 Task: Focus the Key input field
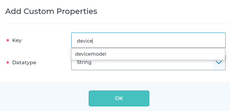click(x=148, y=40)
